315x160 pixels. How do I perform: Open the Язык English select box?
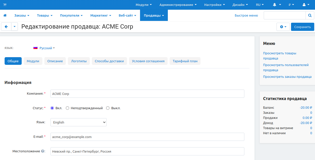78,122
